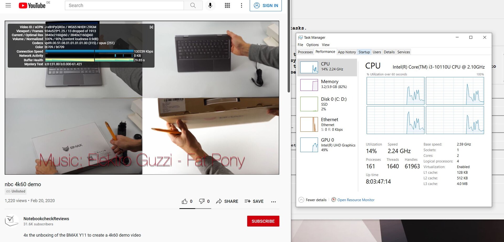Image resolution: width=504 pixels, height=242 pixels.
Task: Click the Virtualization 'Enabled' value
Action: (463, 167)
